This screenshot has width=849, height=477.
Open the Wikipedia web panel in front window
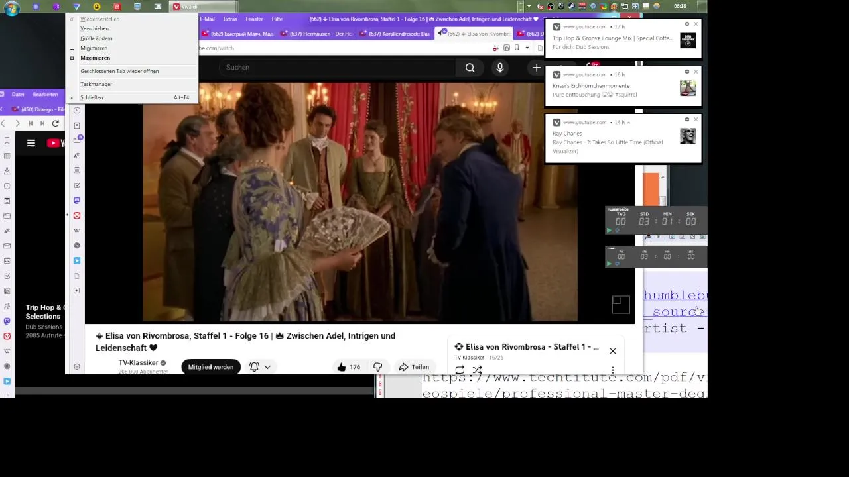click(77, 231)
